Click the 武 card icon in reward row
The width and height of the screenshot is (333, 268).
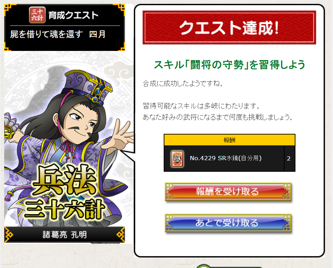click(177, 158)
